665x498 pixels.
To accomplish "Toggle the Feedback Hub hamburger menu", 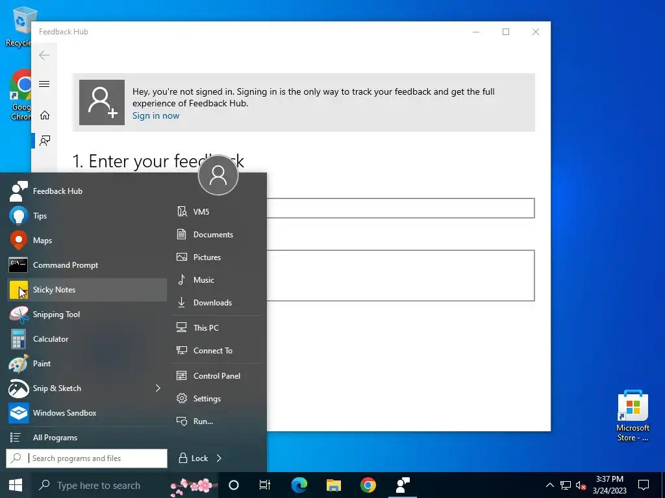I will (x=44, y=84).
